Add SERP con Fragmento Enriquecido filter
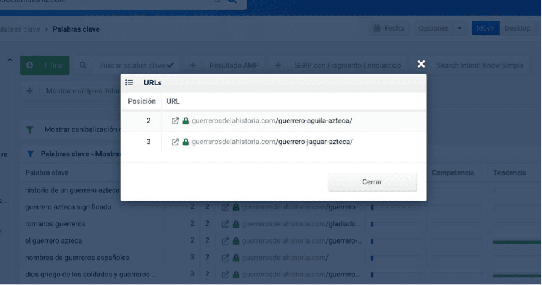Viewport: 542px width, 285px height. [x=337, y=65]
